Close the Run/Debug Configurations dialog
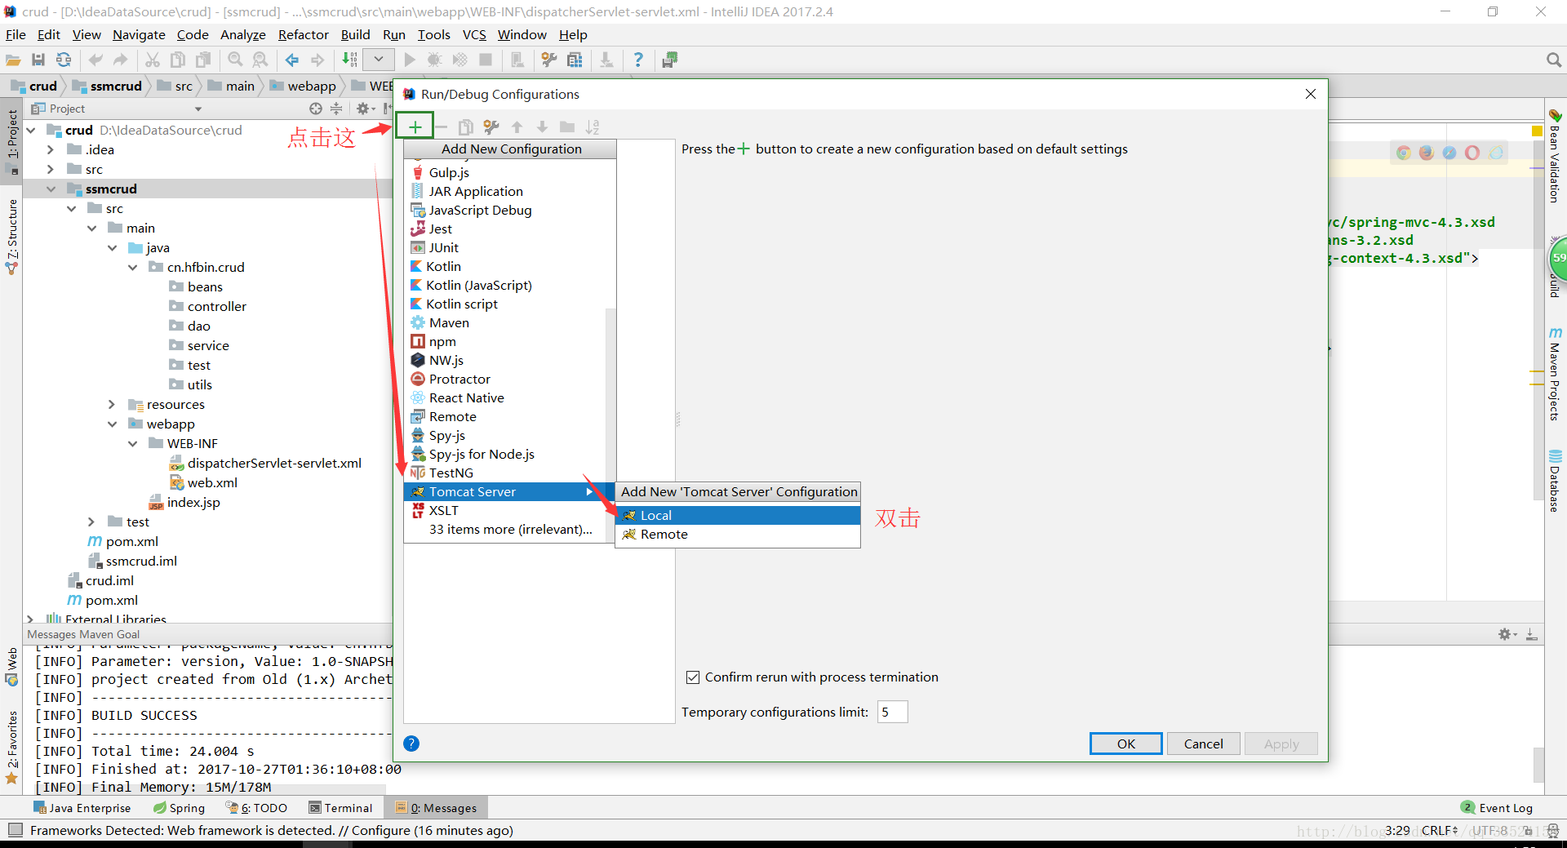This screenshot has height=848, width=1567. [1311, 94]
